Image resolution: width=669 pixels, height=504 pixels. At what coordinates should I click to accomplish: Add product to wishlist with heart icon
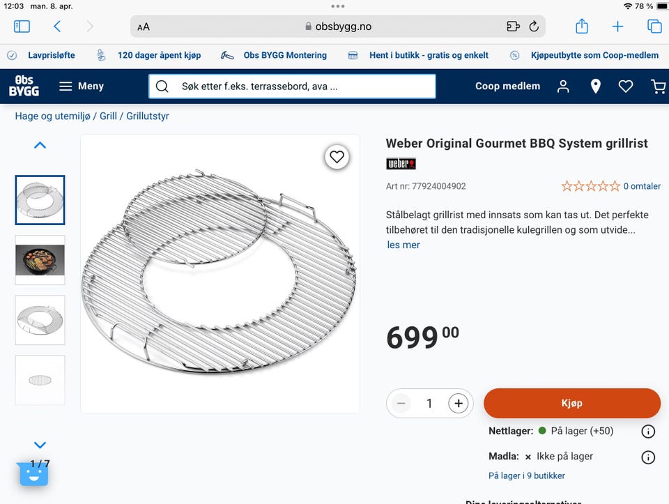(x=337, y=157)
